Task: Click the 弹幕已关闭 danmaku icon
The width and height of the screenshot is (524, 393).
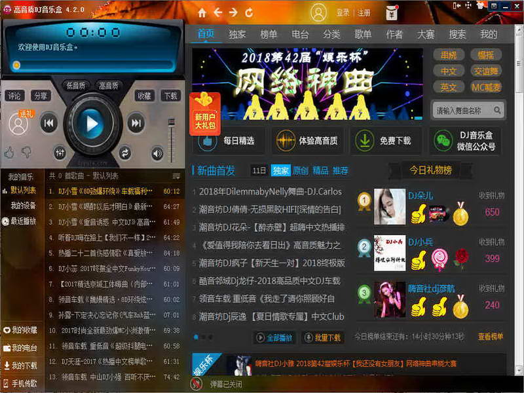Action: (197, 384)
